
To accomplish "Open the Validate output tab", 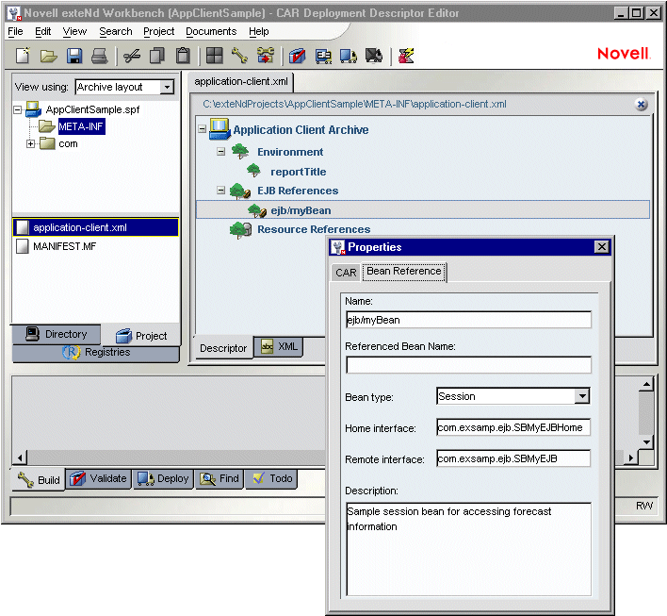I will 98,479.
